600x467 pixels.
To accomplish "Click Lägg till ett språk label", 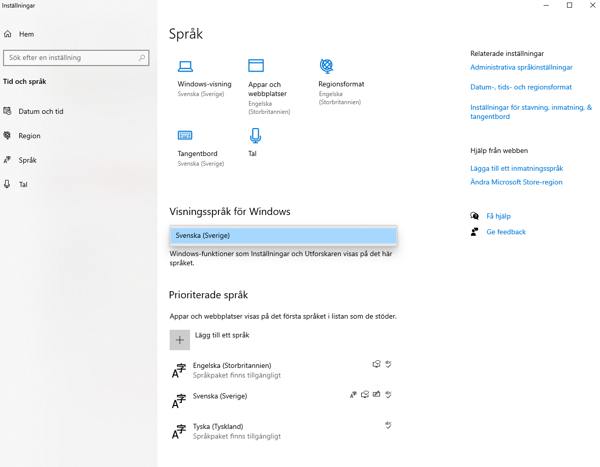I will 222,335.
